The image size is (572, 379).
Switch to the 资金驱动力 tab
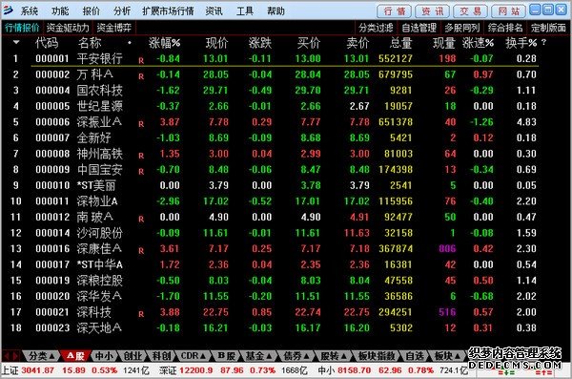(68, 28)
